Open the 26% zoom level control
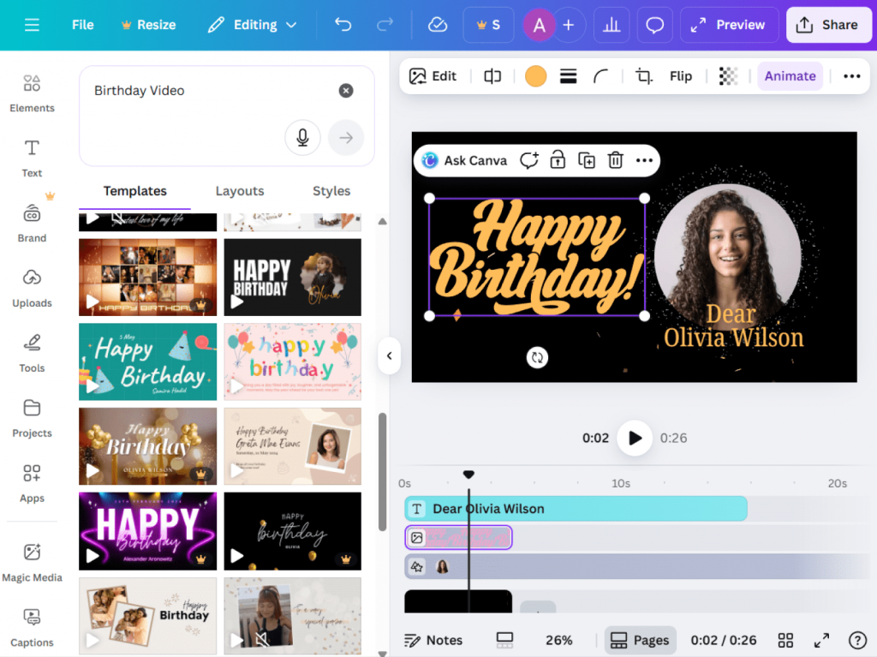This screenshot has width=877, height=657. (558, 640)
